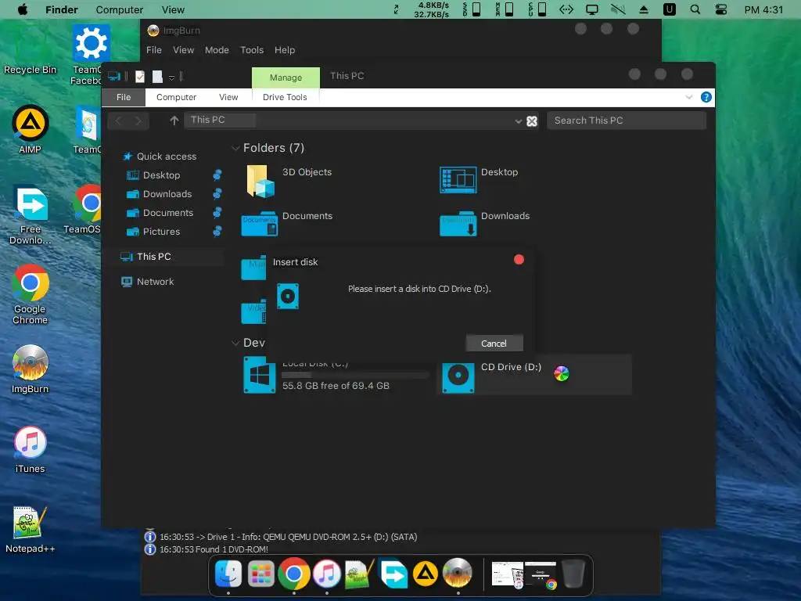Viewport: 801px width, 601px height.
Task: Open the File tab in Explorer
Action: [124, 97]
